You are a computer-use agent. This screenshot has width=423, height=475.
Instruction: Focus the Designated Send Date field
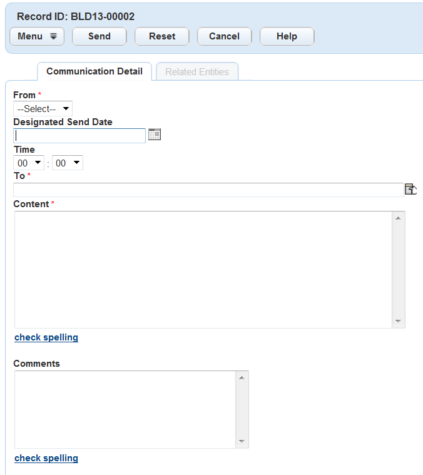79,135
